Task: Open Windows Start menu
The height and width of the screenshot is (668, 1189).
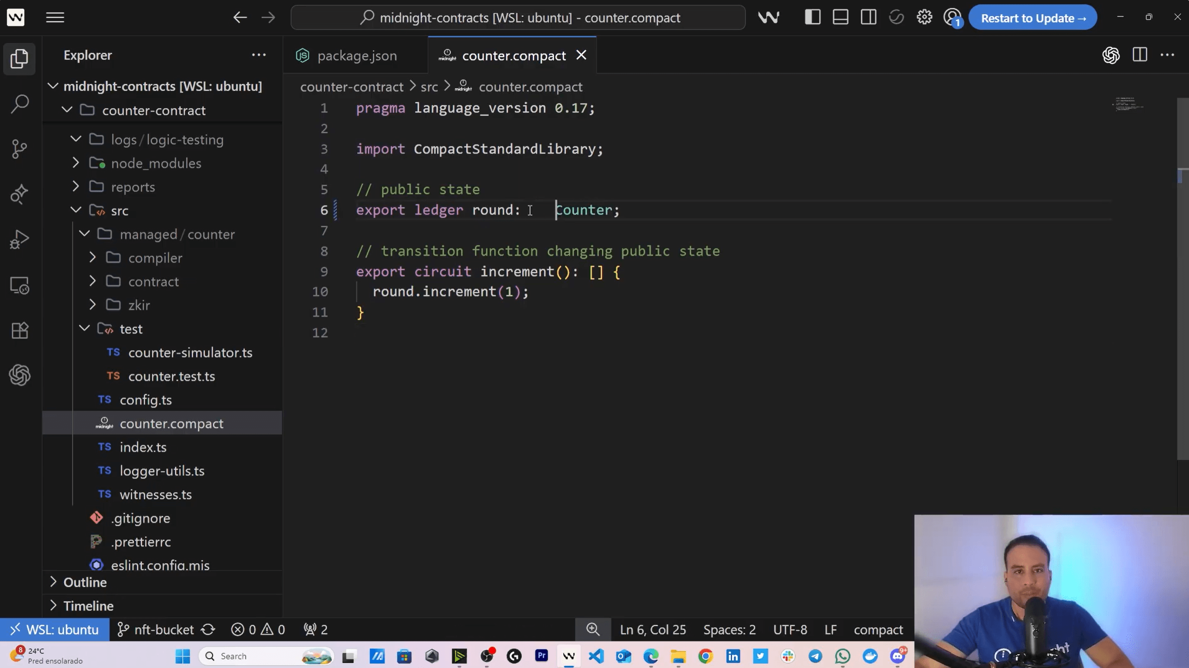Action: [183, 656]
